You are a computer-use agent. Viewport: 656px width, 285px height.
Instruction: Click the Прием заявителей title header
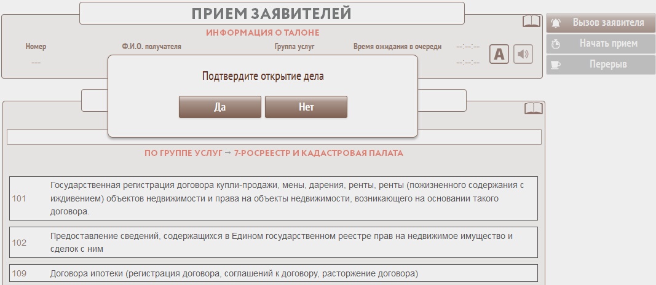point(271,14)
